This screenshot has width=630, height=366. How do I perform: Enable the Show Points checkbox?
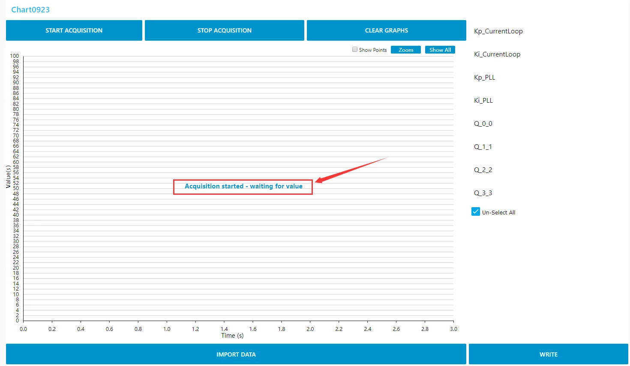[x=355, y=50]
